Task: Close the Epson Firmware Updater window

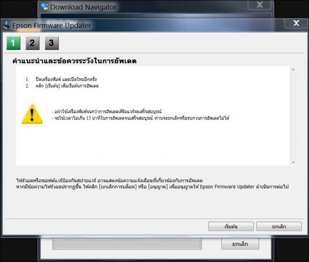Action: [296, 23]
